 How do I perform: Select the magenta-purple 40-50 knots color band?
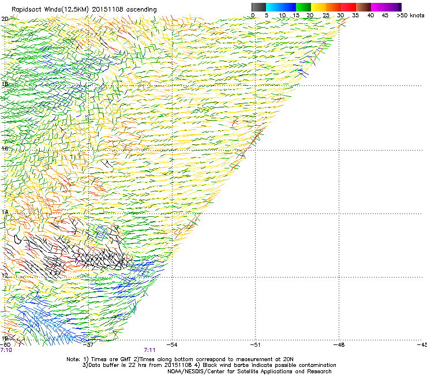[x=386, y=7]
